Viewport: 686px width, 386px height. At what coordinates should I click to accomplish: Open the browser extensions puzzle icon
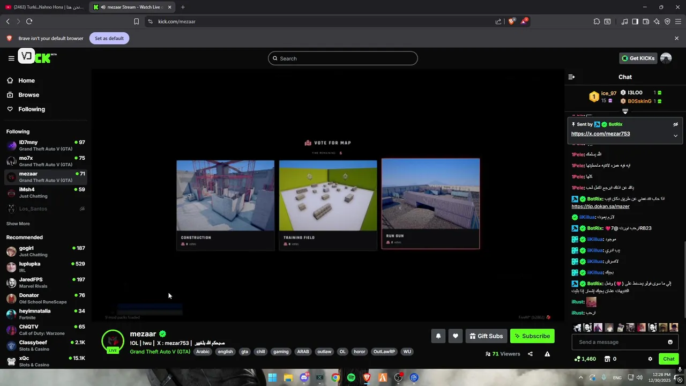[x=596, y=21]
